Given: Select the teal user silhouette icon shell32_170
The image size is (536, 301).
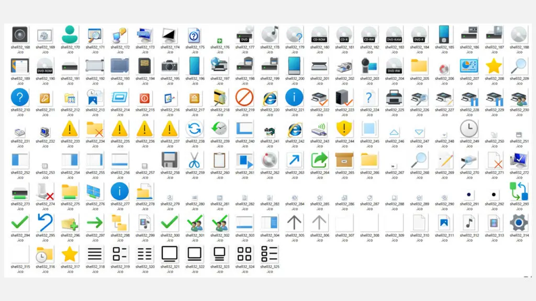Looking at the screenshot, I should pyautogui.click(x=70, y=34).
